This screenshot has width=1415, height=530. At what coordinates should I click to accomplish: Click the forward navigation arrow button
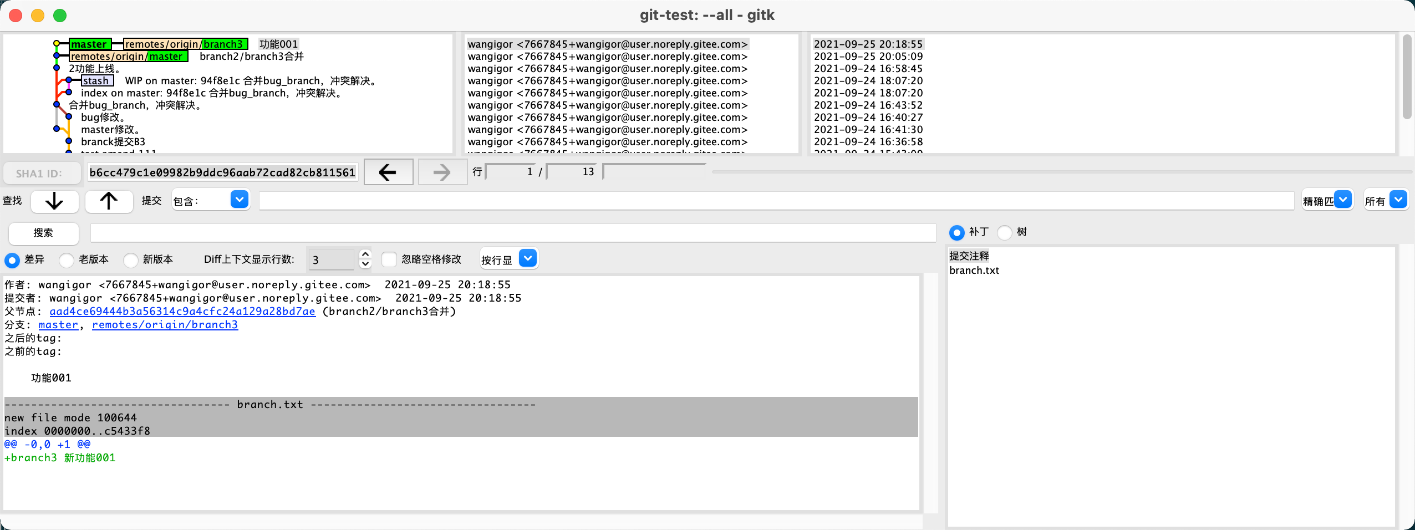coord(442,172)
